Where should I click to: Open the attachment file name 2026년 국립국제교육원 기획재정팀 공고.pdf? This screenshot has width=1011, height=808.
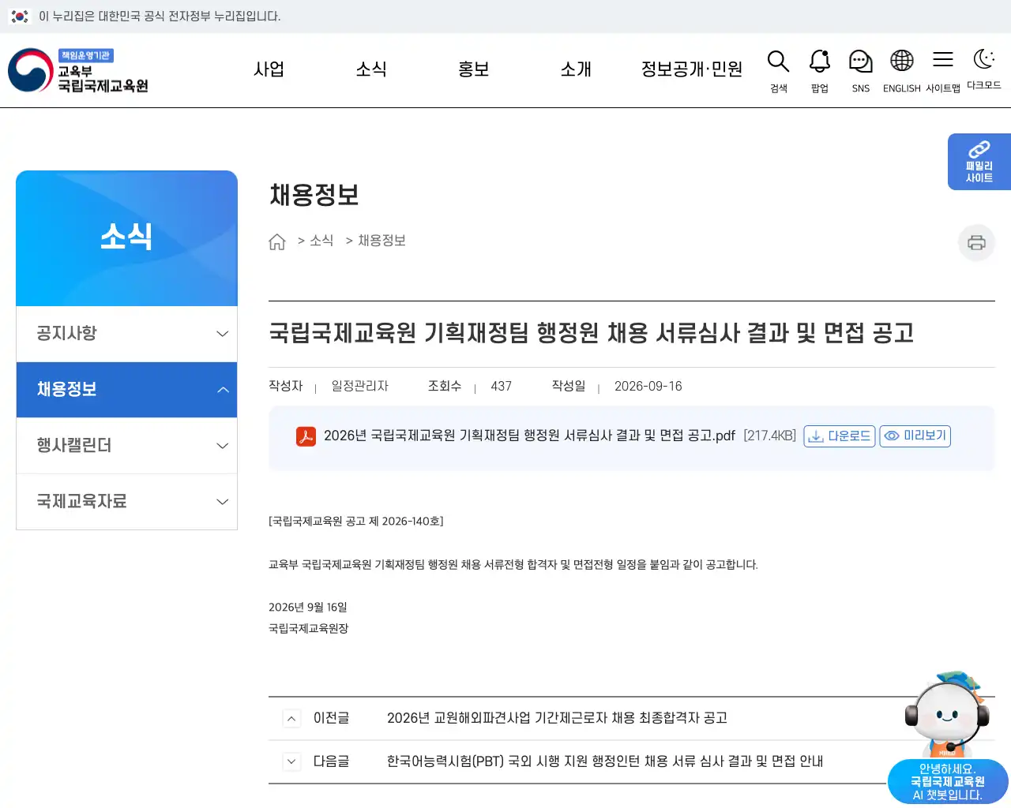[529, 436]
